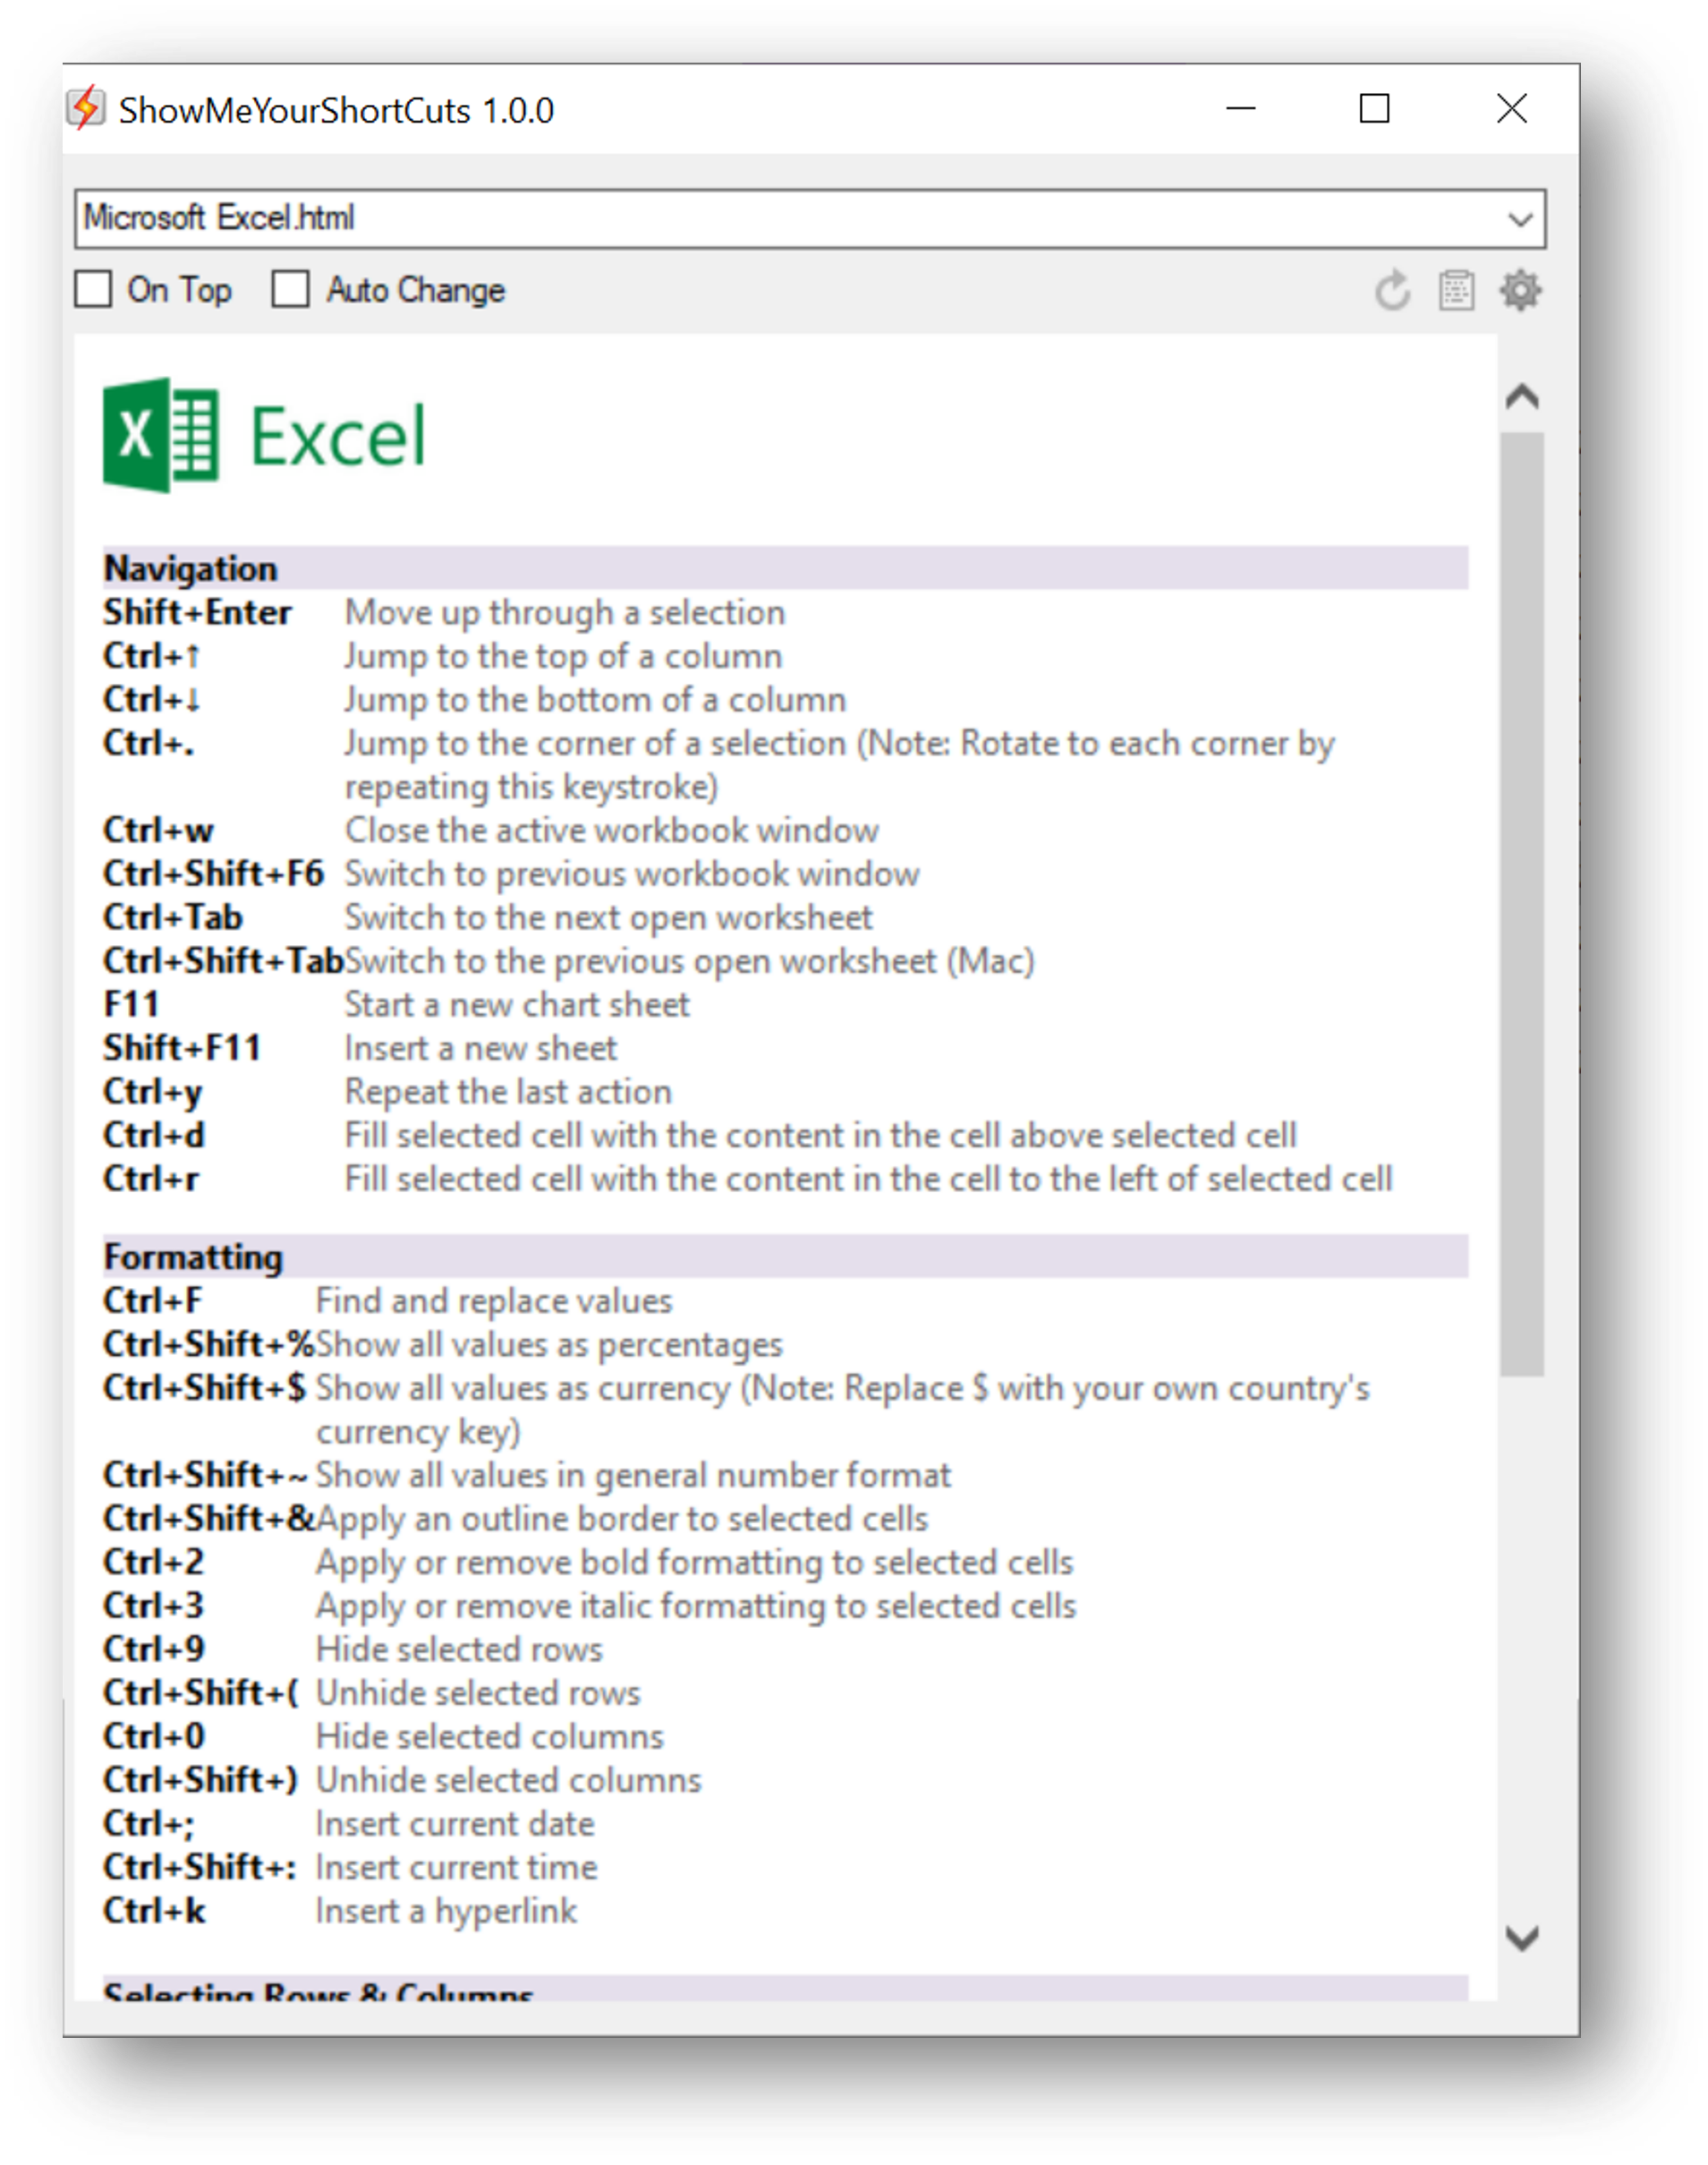
Task: Click 'Switch to the next open worksheet'
Action: click(608, 917)
